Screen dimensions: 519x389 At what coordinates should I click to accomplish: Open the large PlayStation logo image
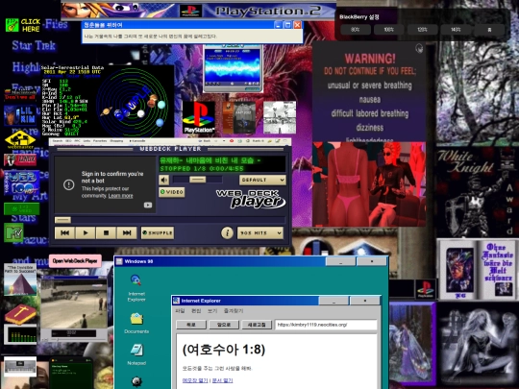pos(199,117)
